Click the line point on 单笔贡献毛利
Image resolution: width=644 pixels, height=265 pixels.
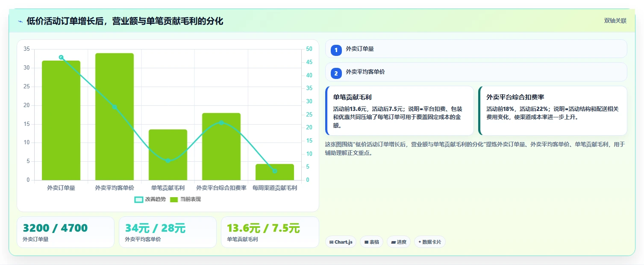168,160
